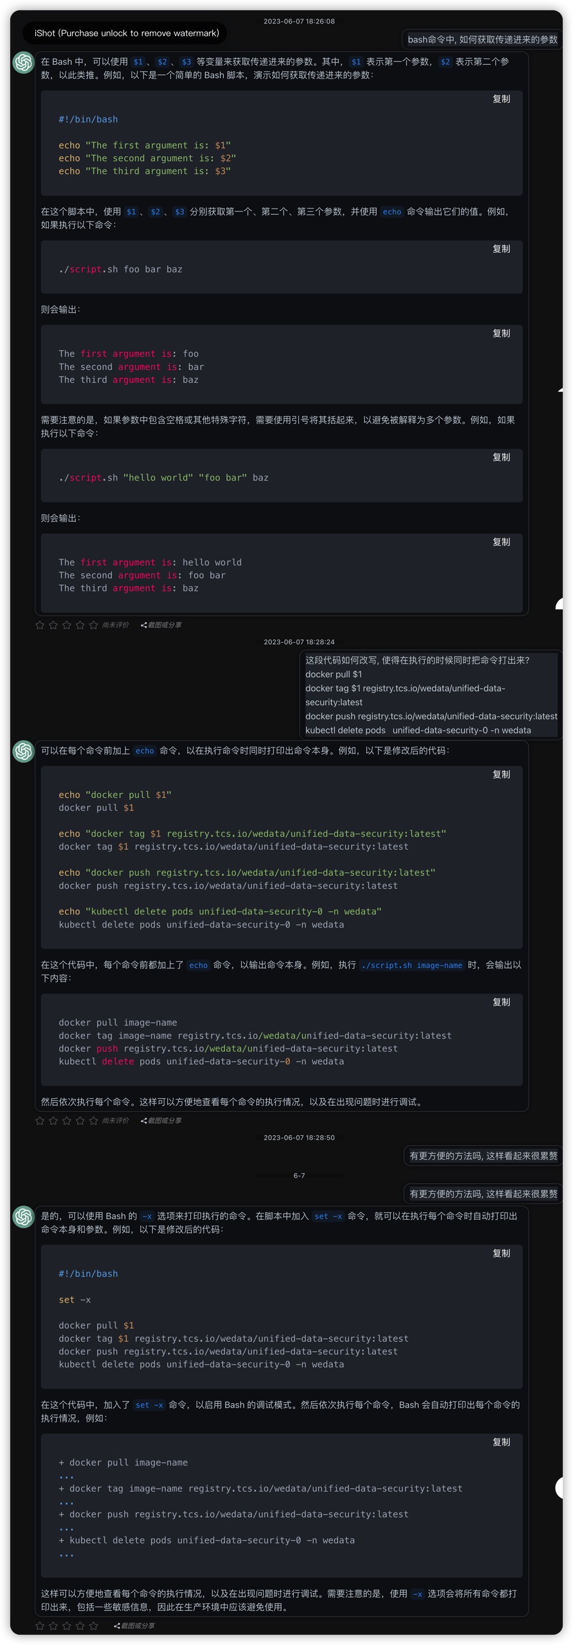Screen dimensions: 573x1645
Task: Copy the "+ docker pull image-name" output block
Action: [501, 1442]
